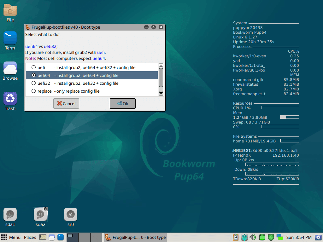Screen dimensions: 323x242
Task: Click the FrugalPup dog icon in title bar
Action: pos(28,27)
